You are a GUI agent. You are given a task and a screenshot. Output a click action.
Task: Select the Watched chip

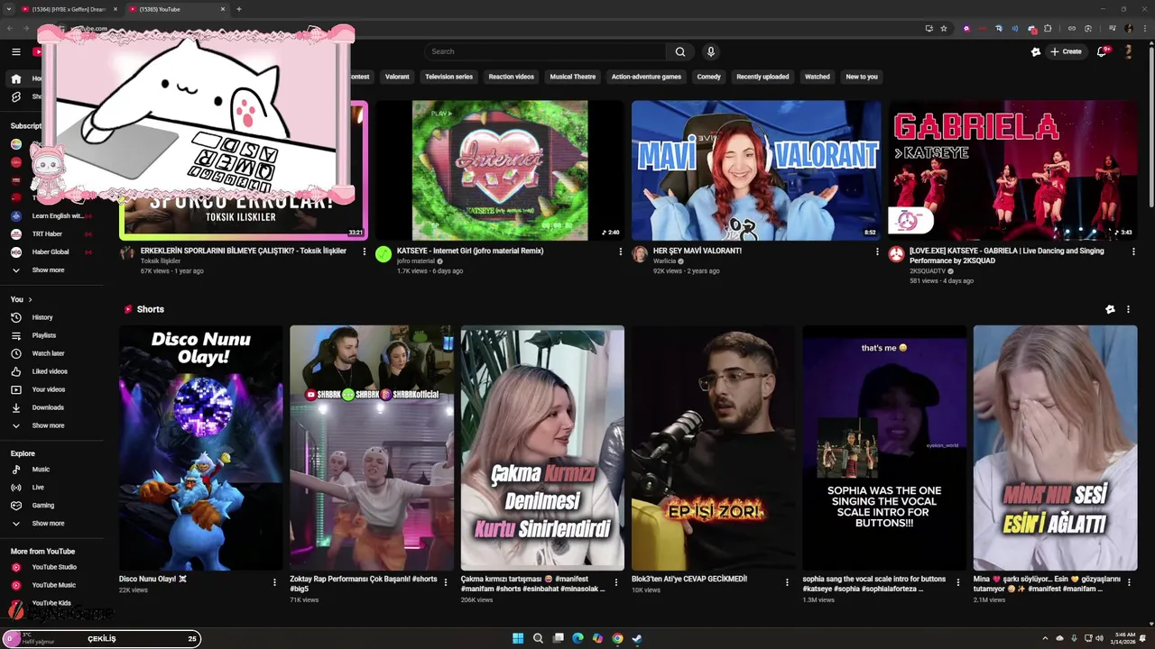click(x=818, y=77)
